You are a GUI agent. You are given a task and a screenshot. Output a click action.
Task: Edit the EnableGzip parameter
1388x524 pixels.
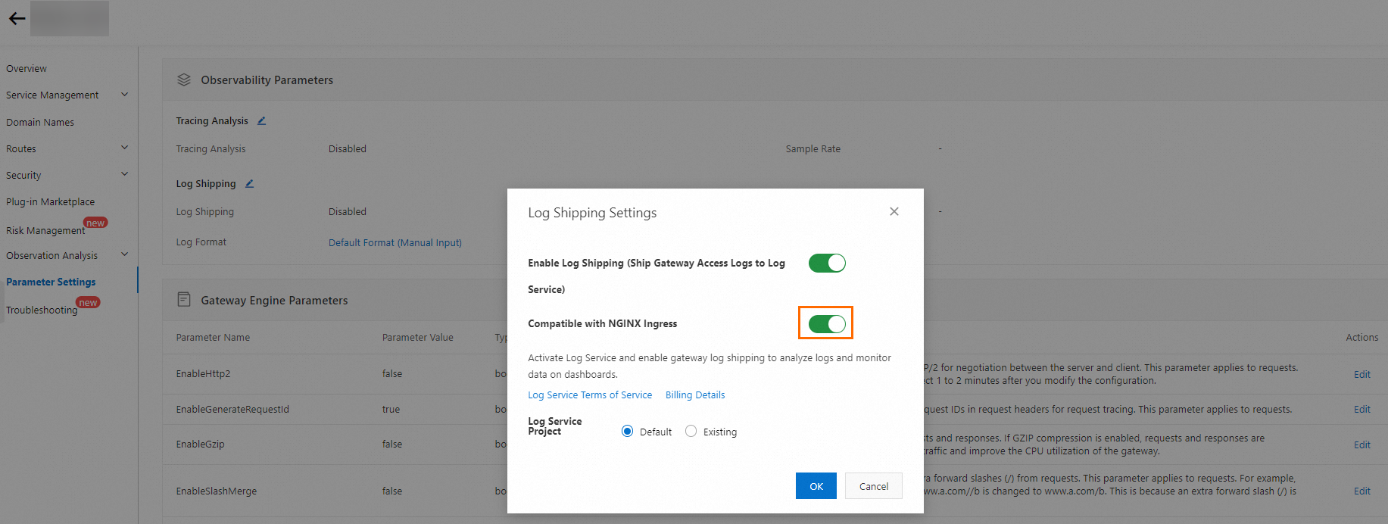[1362, 445]
